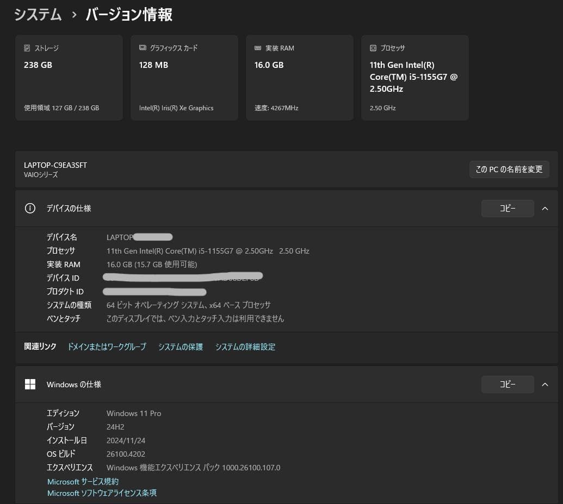Click the processor chip icon
Screen dimensions: 563x504
[x=373, y=48]
